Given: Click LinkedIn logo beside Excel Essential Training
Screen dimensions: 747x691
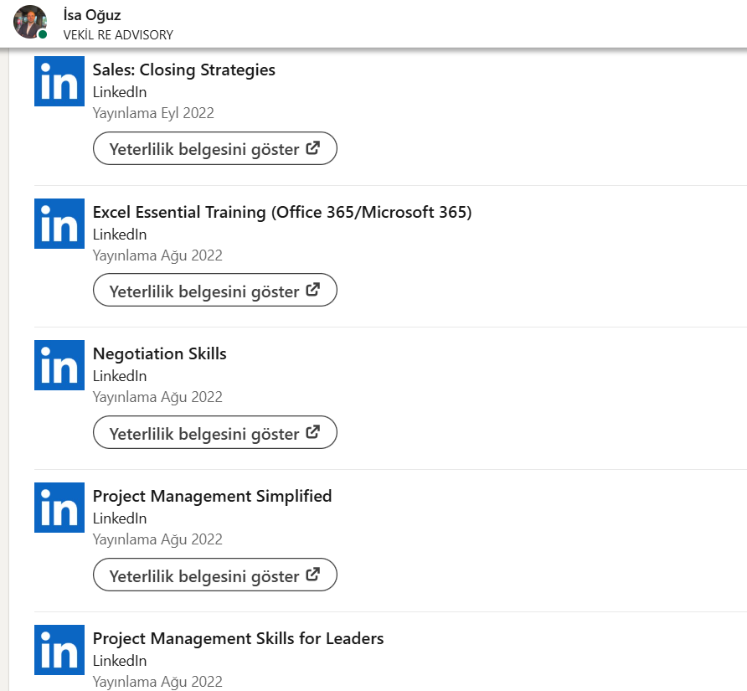Looking at the screenshot, I should [59, 224].
